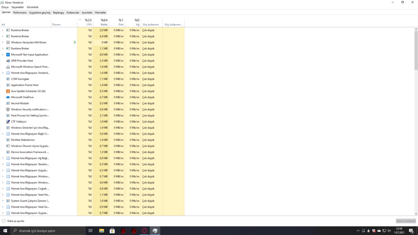The width and height of the screenshot is (418, 235).
Task: Switch to the Performans tab
Action: (x=20, y=13)
